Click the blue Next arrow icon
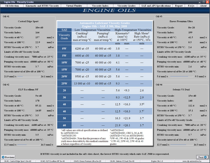This screenshot has width=210, height=163. [x=205, y=157]
